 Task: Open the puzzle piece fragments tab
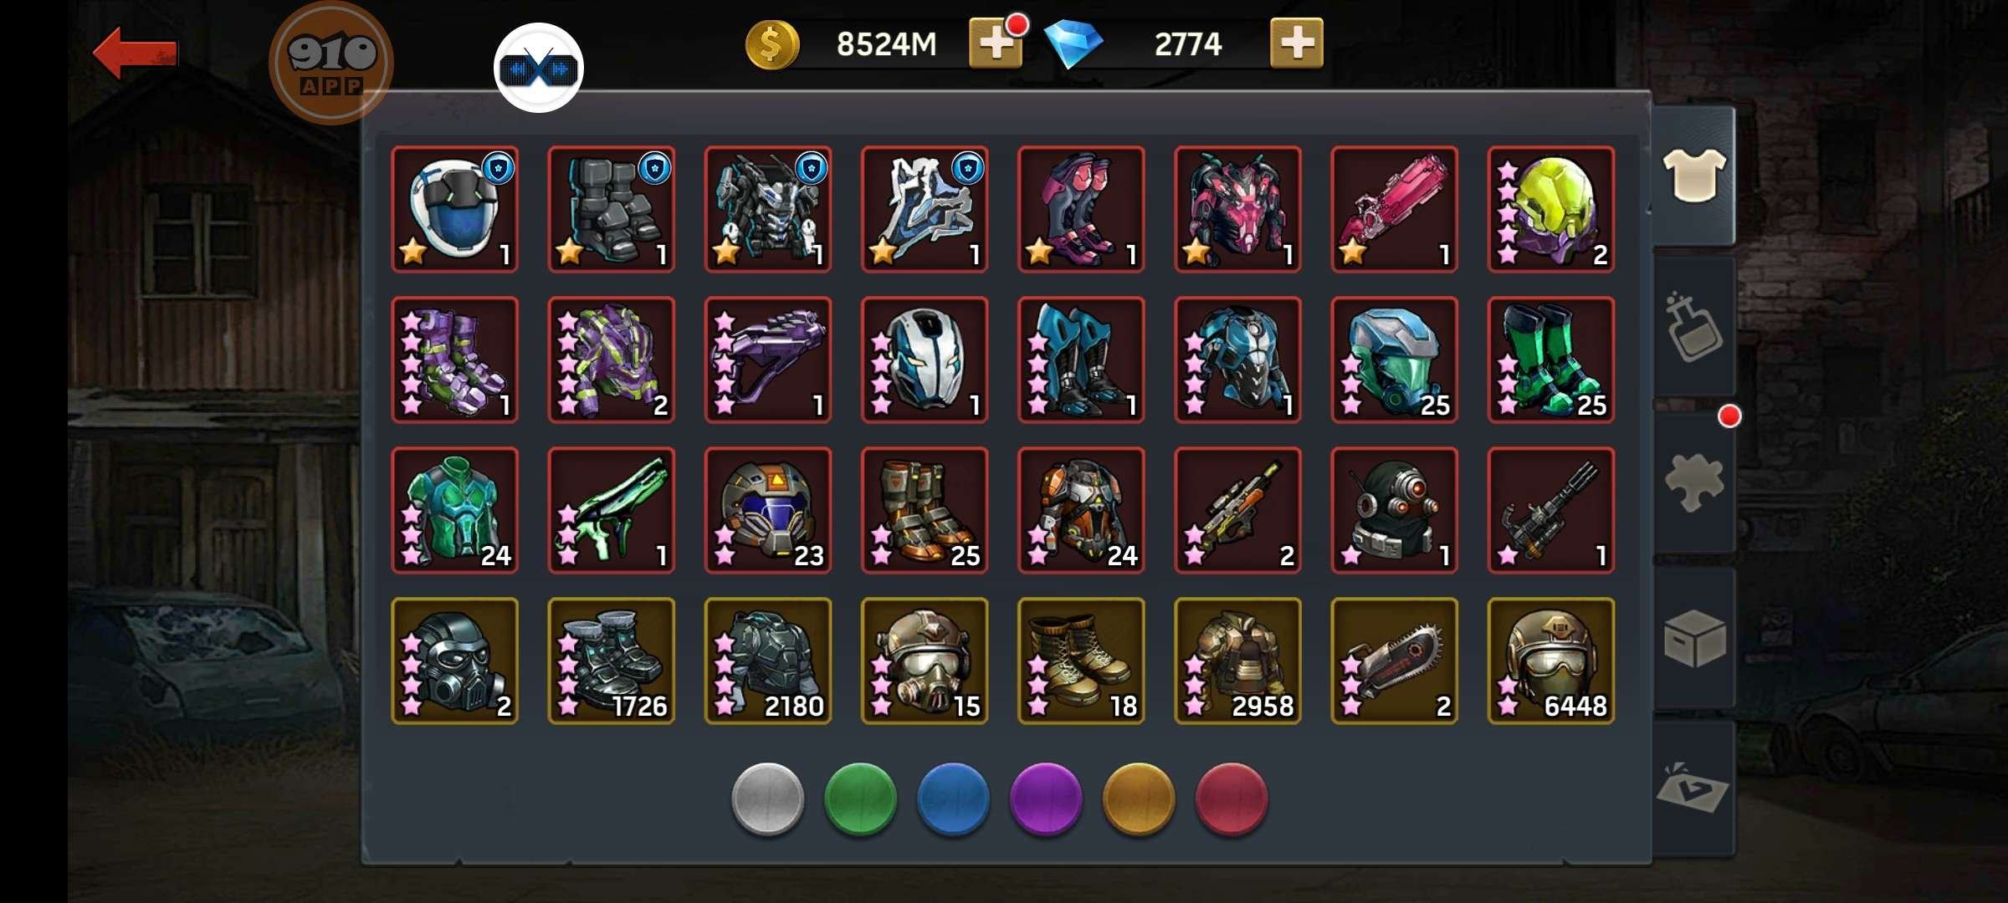(x=1694, y=482)
